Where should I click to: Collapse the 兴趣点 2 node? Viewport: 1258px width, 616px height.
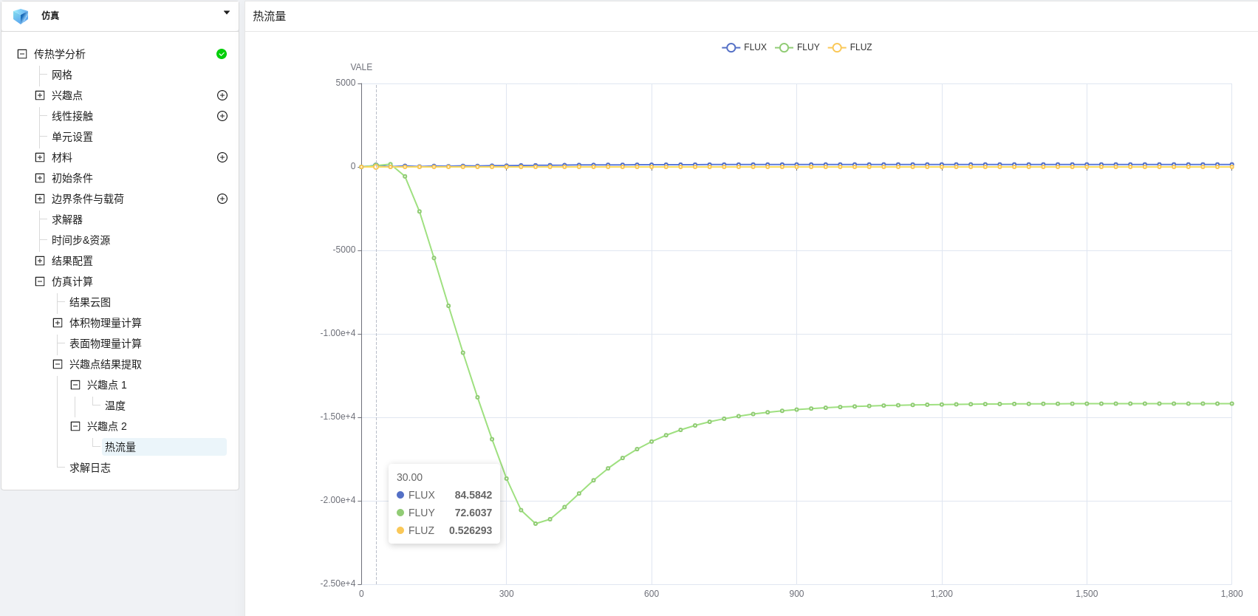click(75, 426)
